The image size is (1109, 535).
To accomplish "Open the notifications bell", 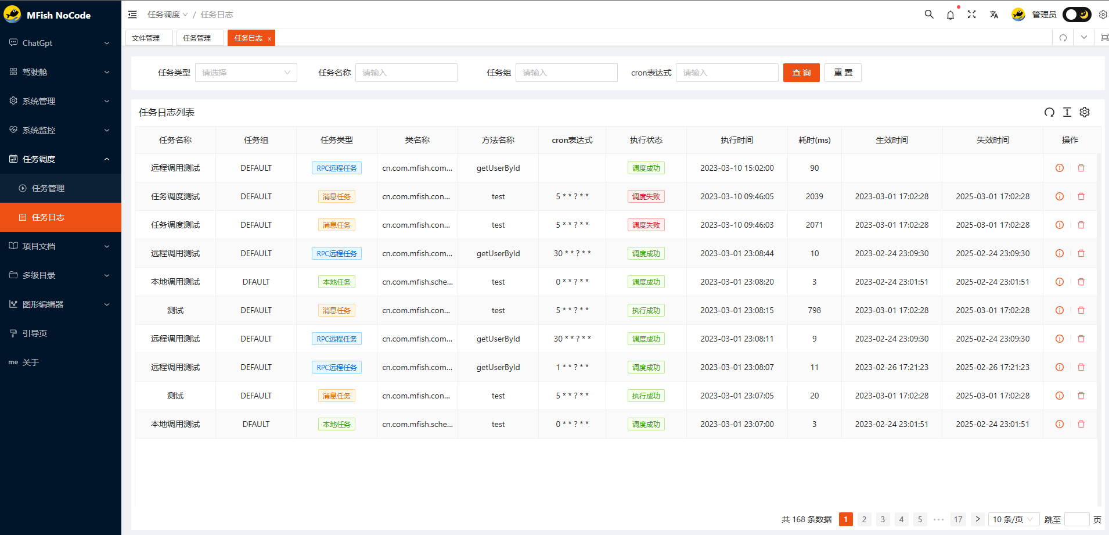I will click(x=950, y=15).
